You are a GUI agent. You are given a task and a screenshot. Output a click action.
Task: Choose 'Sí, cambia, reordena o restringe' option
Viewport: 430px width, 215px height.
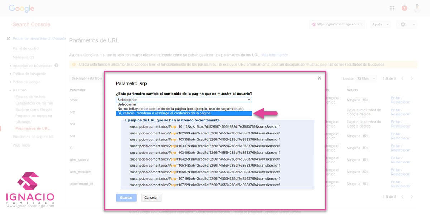click(x=184, y=113)
